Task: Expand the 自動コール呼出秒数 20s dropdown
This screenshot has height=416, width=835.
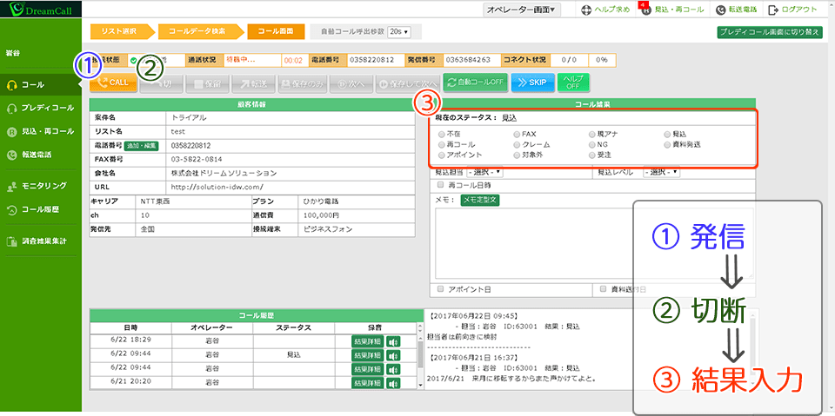Action: [404, 31]
